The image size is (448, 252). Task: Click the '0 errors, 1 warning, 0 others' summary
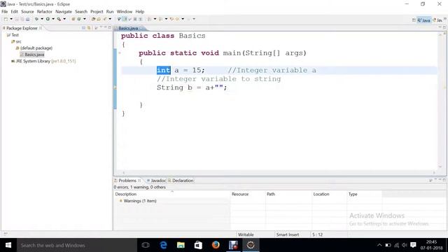pyautogui.click(x=140, y=187)
